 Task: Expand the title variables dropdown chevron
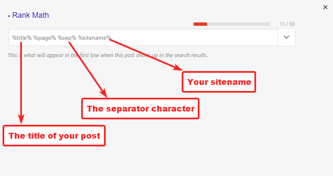click(286, 37)
